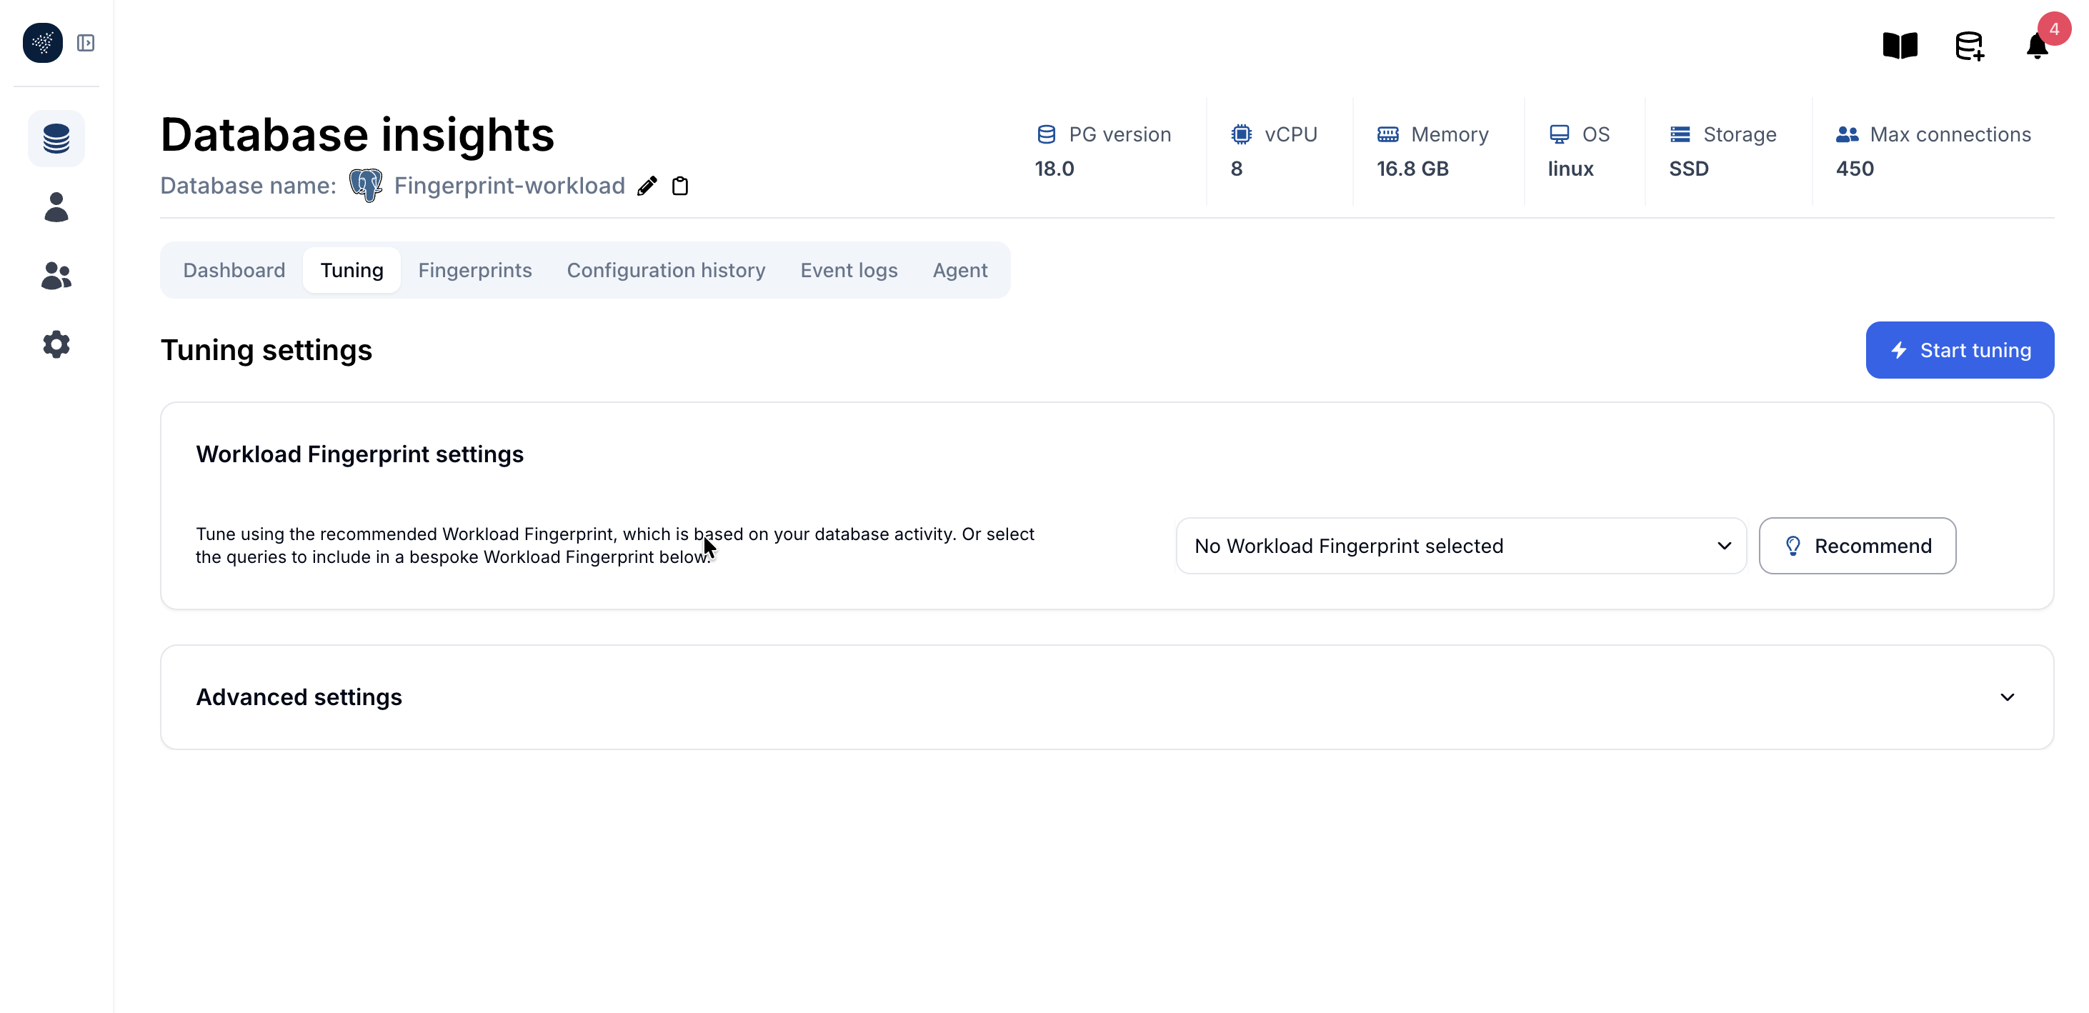The width and height of the screenshot is (2089, 1013).
Task: Click the app logo in sidebar
Action: coord(42,43)
